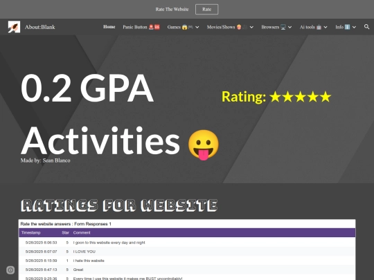This screenshot has height=280, width=374.
Task: Open the Ai tools menu item
Action: tap(310, 27)
